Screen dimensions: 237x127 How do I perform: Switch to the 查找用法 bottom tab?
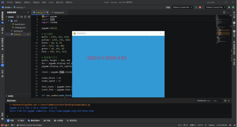72,120
